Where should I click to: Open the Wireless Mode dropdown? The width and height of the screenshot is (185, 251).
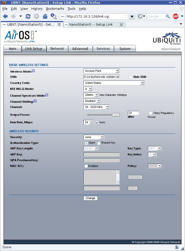click(102, 71)
